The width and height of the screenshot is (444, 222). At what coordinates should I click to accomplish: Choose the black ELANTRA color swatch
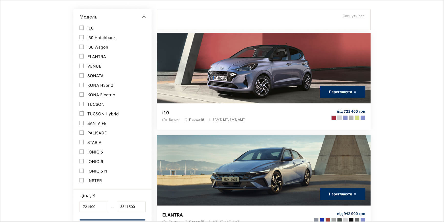(351, 220)
